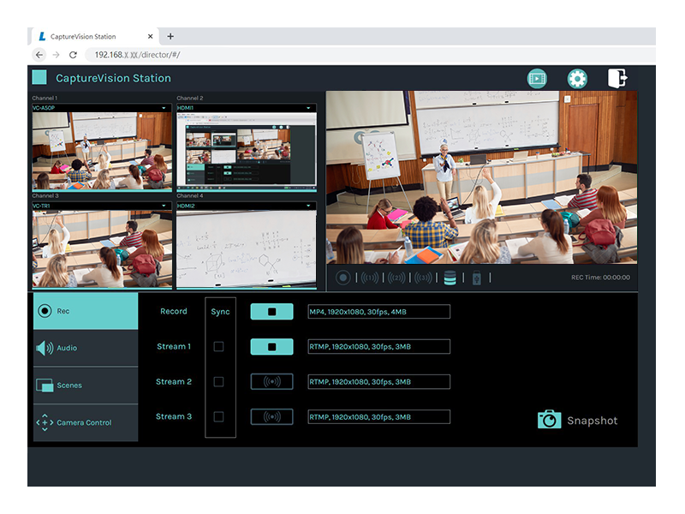Click the internal storage disk icon
The image size is (685, 514).
click(450, 278)
